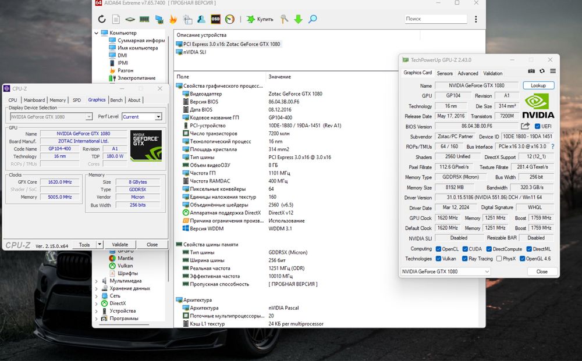Select Шрифты in the AIDA64 tree

tap(127, 273)
